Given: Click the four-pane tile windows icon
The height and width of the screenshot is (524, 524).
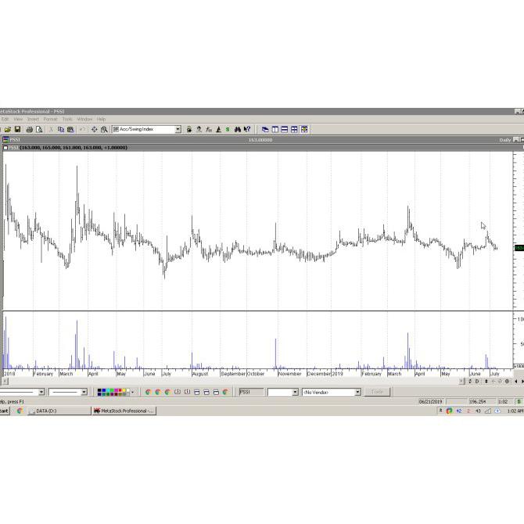Looking at the screenshot, I should click(x=294, y=129).
